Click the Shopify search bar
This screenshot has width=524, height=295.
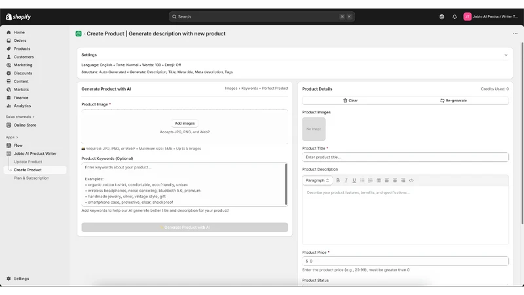[x=261, y=17]
